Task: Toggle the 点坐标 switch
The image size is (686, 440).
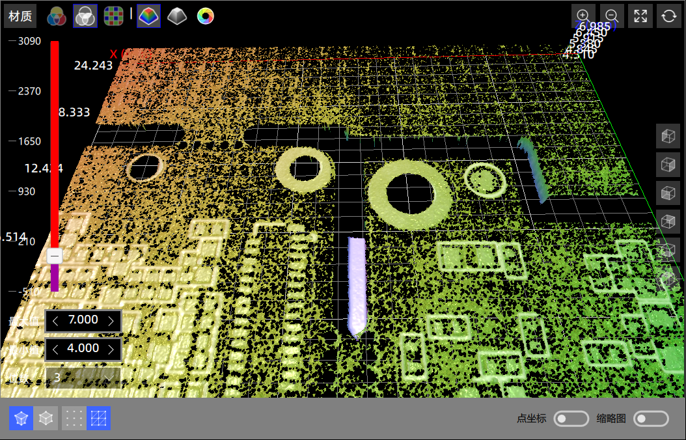Action: click(571, 419)
